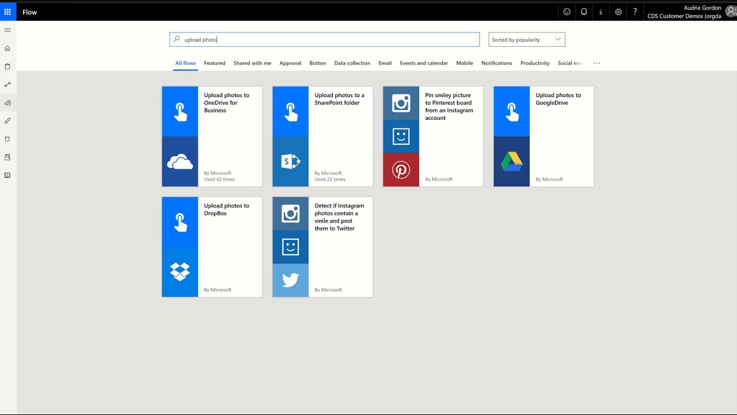Open Events and calendar tab
The width and height of the screenshot is (737, 415).
pos(424,63)
